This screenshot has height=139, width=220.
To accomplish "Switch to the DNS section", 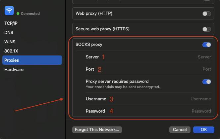I will (9, 33).
